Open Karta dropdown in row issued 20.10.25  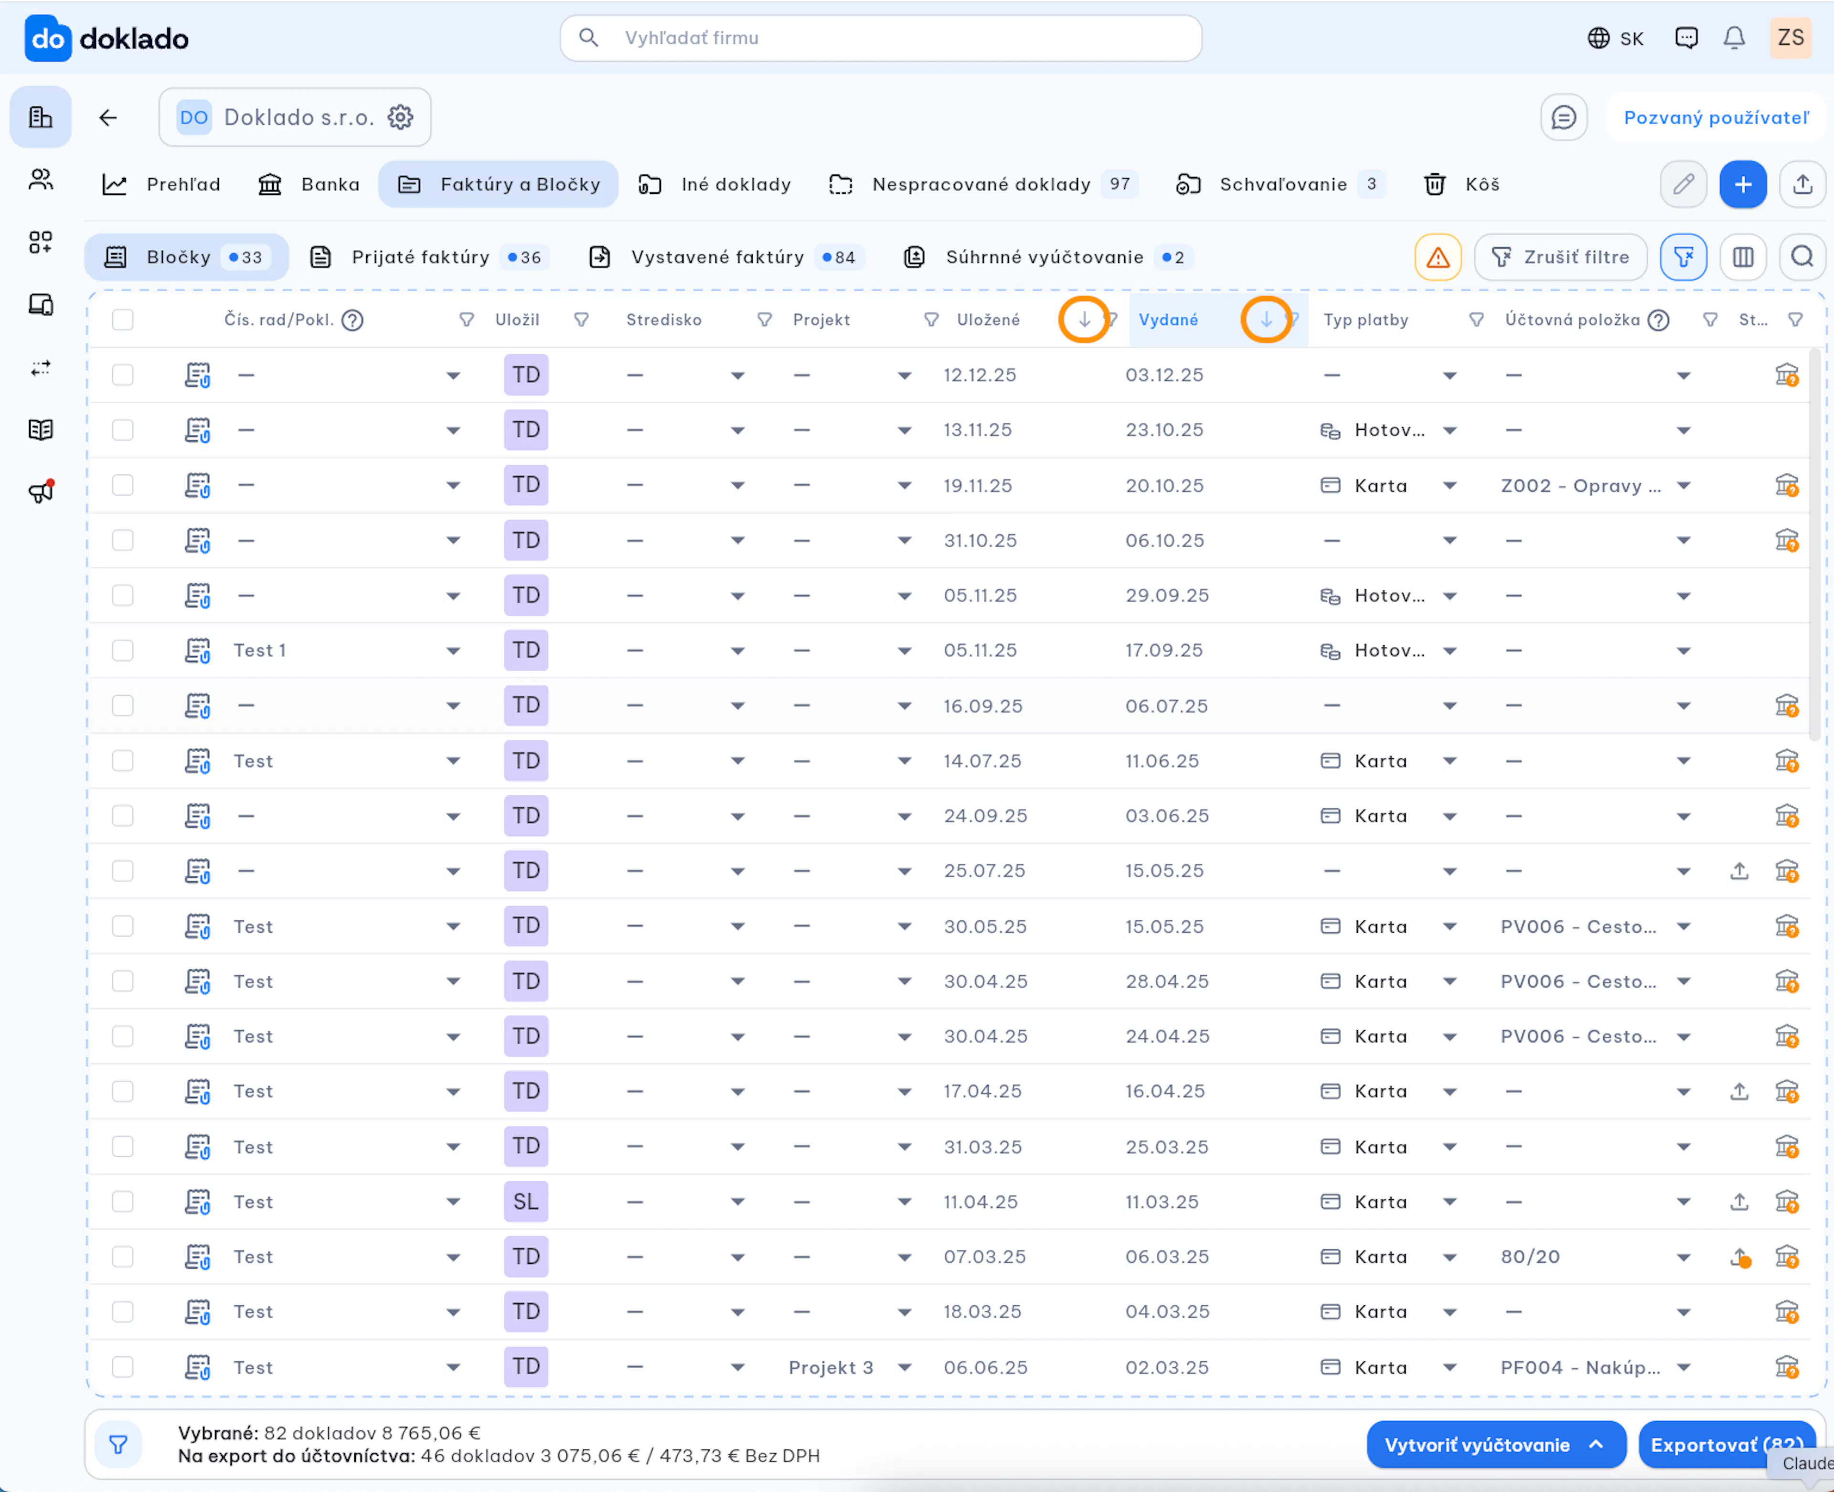1450,486
